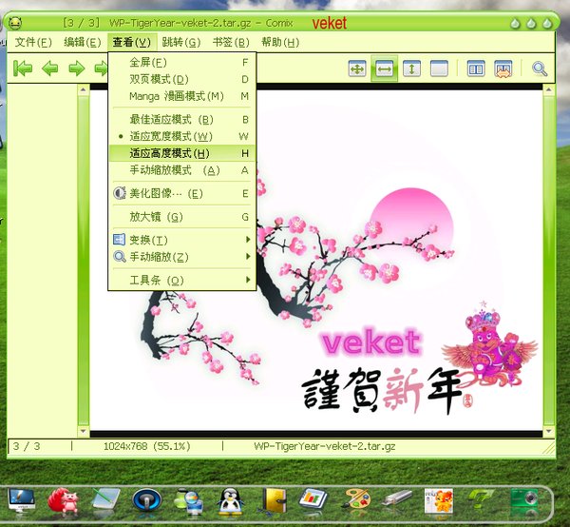
Task: Click the window resize grip corner
Action: coord(548,448)
